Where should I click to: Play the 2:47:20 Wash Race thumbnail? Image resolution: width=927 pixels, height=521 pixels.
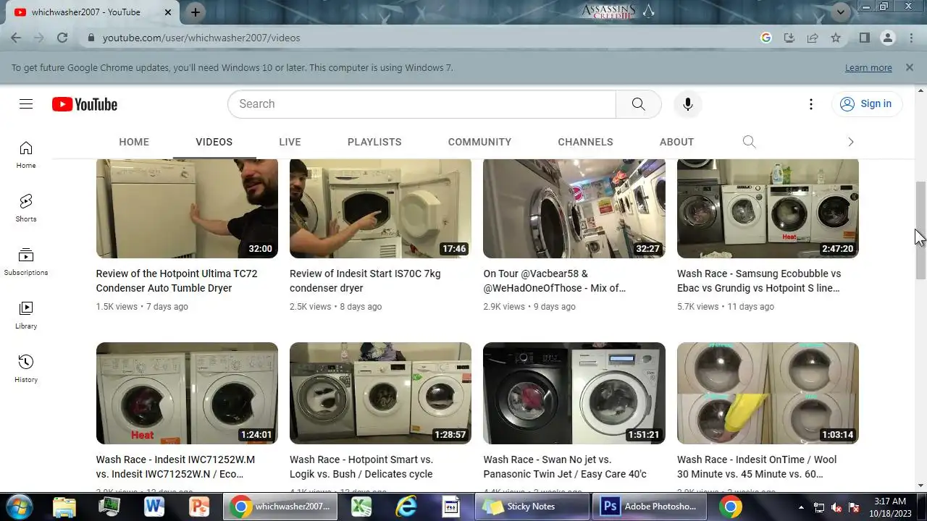pos(768,208)
